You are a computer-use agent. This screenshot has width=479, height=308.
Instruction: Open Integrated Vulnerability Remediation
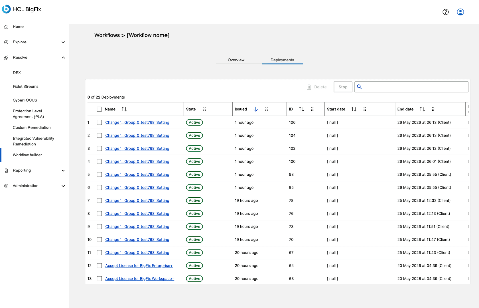[33, 141]
